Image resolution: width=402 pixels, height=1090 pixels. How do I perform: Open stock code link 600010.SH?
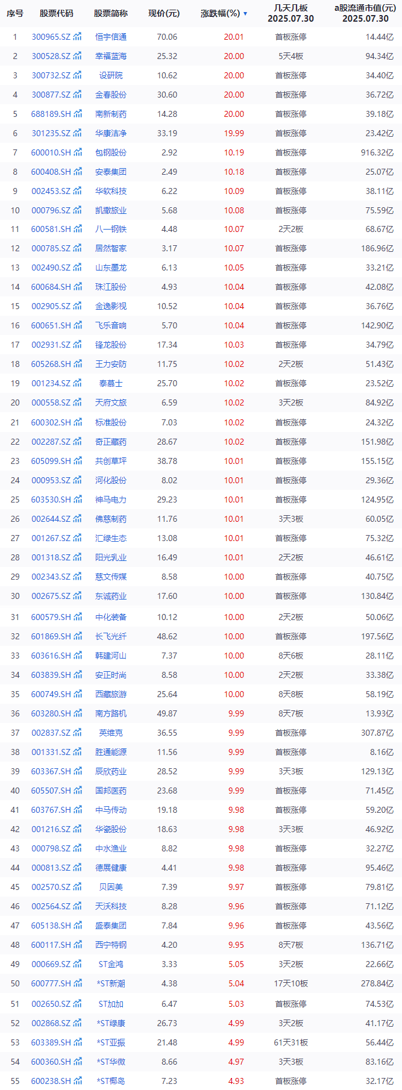(x=51, y=152)
